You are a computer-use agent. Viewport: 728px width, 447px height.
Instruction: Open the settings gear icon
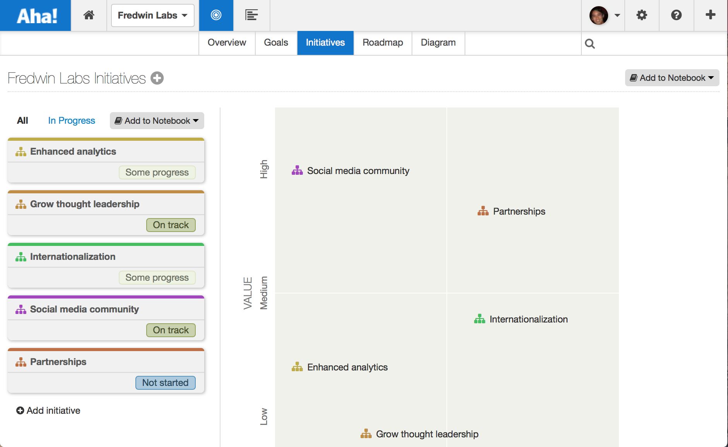click(641, 15)
